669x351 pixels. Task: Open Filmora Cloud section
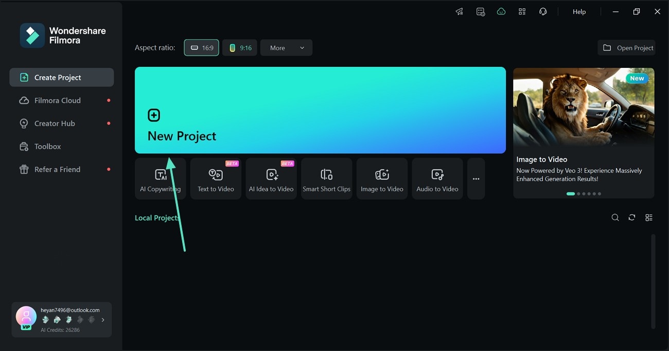[62, 100]
